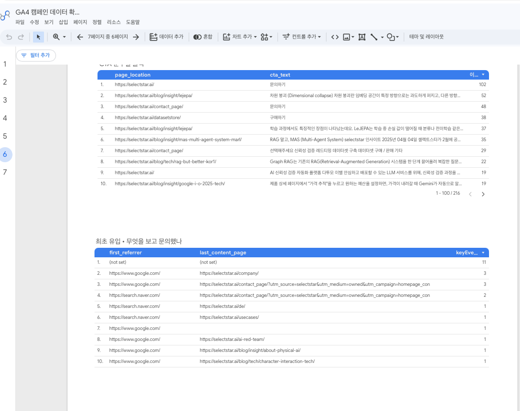Open the 리소스 menu
Image resolution: width=520 pixels, height=411 pixels.
click(114, 22)
